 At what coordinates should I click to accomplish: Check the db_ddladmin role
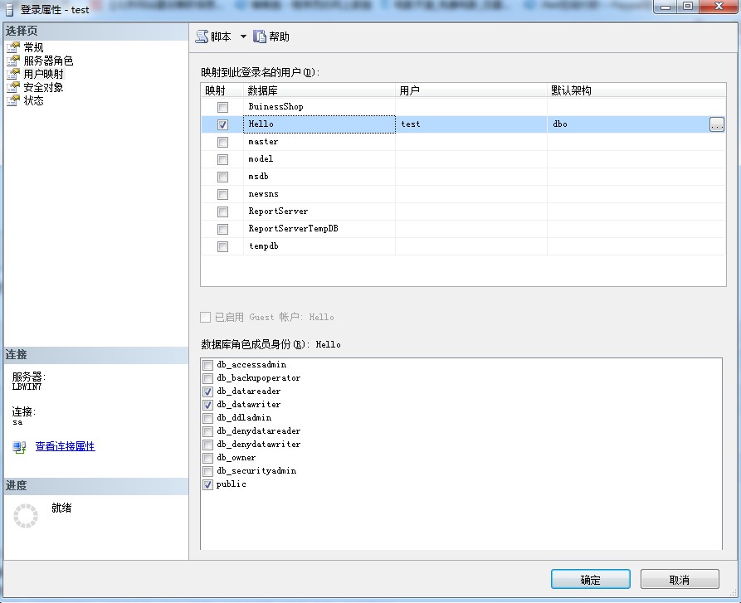207,418
